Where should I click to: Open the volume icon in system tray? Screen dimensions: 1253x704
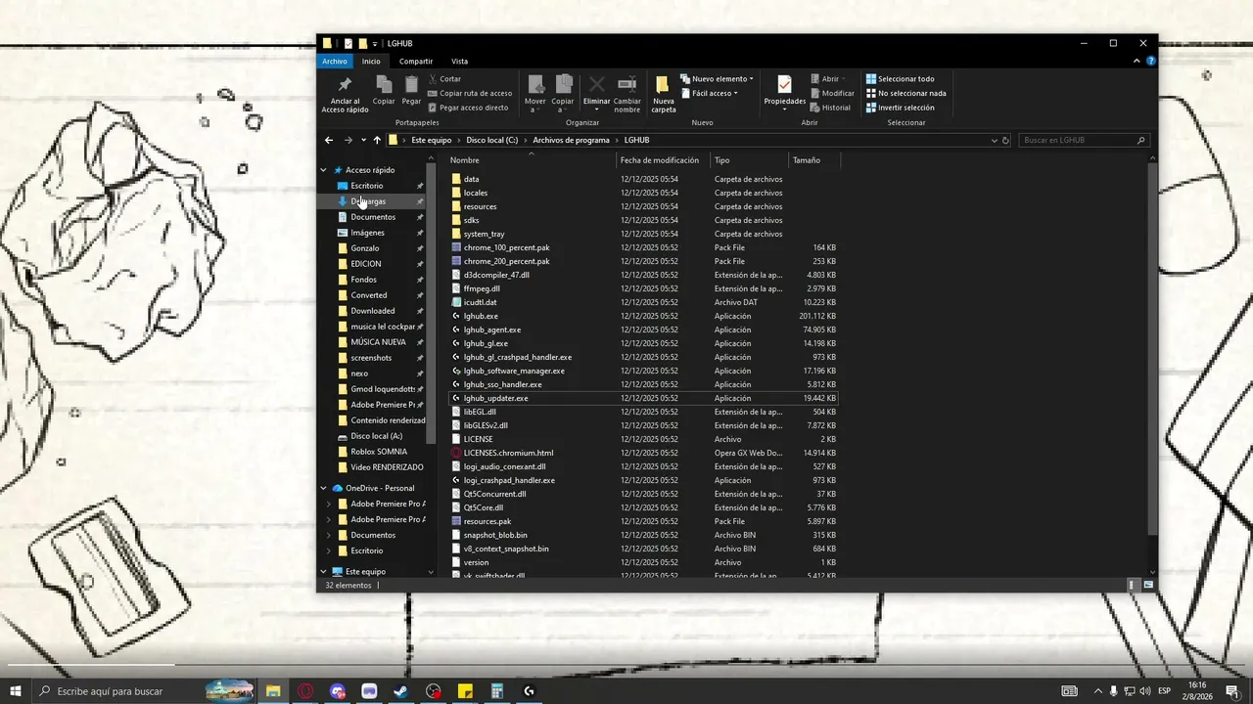[x=1145, y=691]
